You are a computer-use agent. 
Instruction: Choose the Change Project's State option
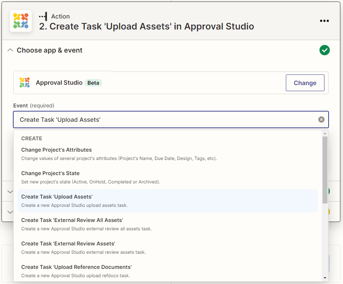(x=50, y=174)
